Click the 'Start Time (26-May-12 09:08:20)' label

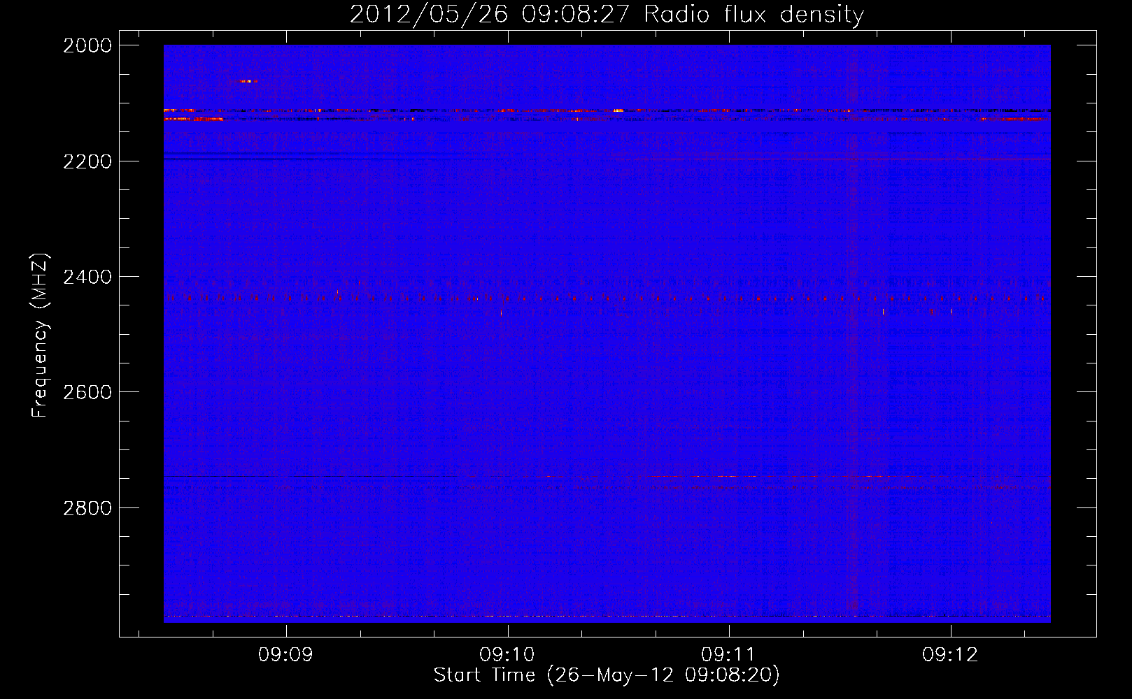coord(607,675)
